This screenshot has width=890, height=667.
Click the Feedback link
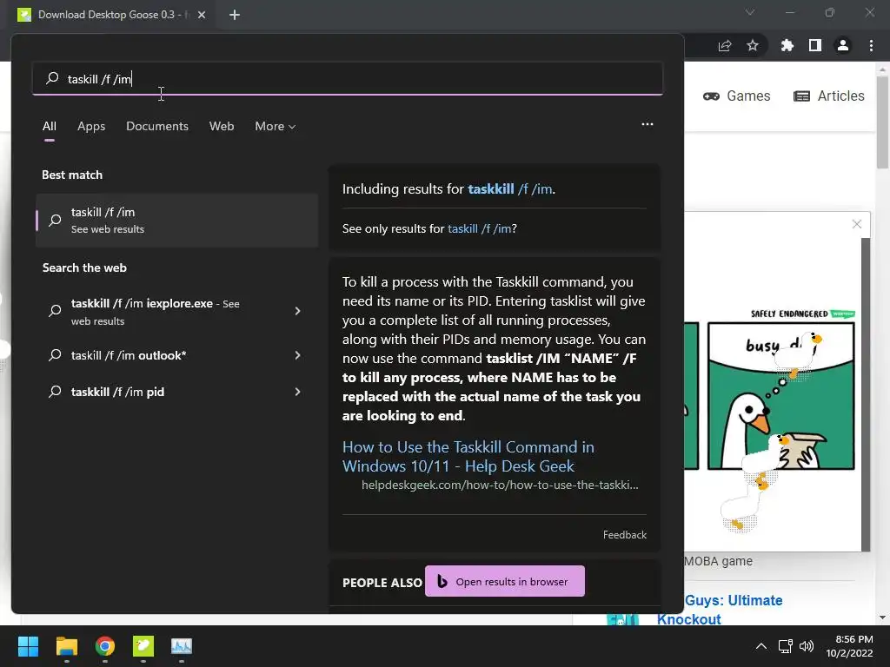point(624,535)
